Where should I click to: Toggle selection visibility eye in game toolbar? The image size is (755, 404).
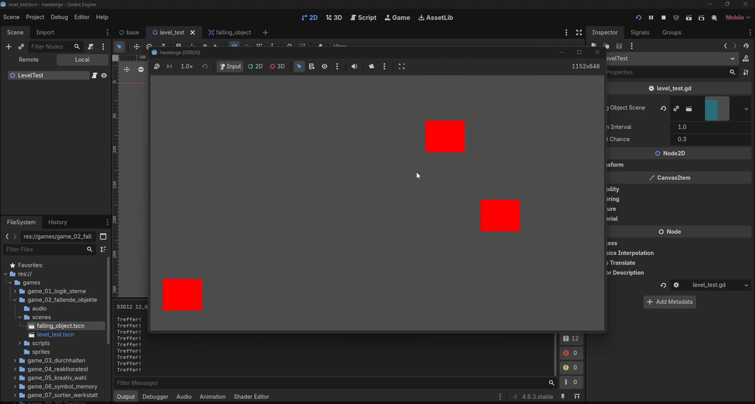[324, 66]
